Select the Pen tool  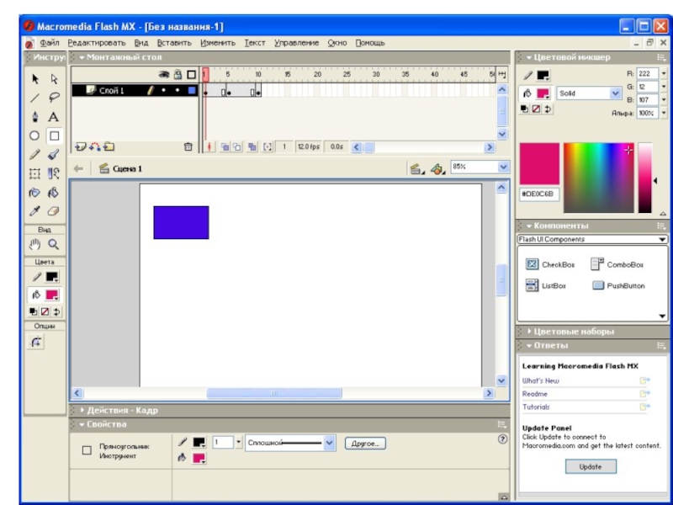35,117
